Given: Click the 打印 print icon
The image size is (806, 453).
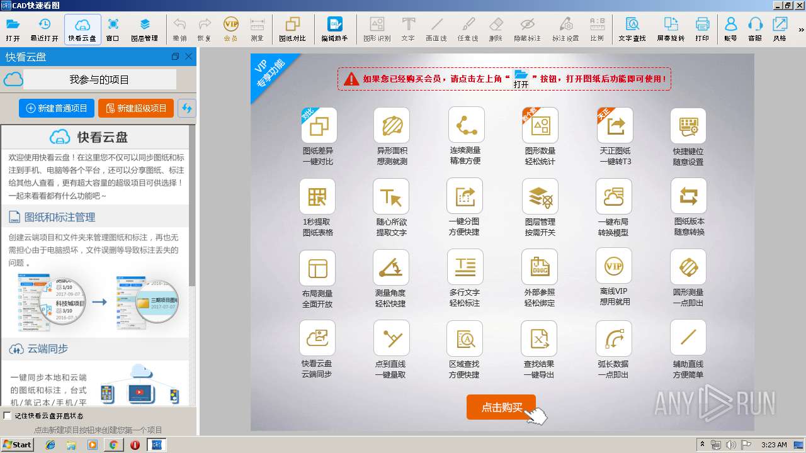Looking at the screenshot, I should coord(702,30).
